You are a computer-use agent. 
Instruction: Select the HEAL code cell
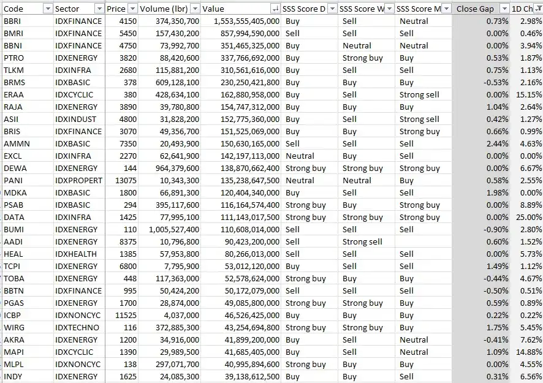tap(28, 254)
